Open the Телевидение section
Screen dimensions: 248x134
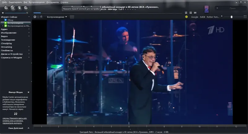(x=8, y=40)
